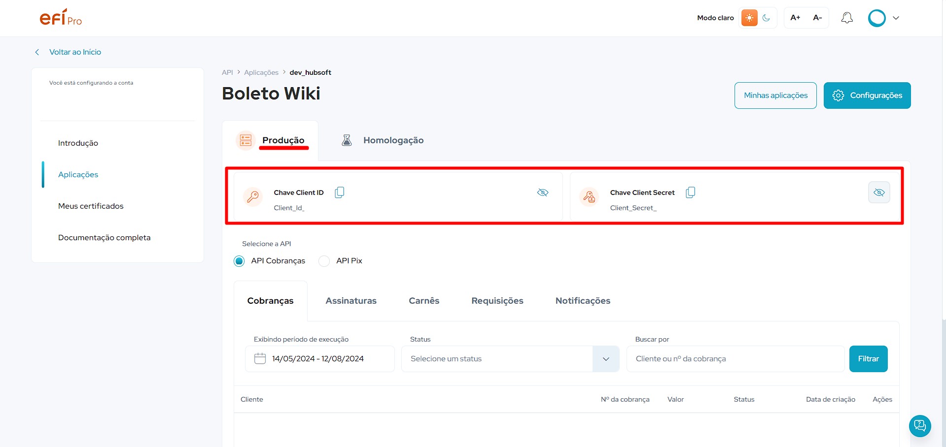This screenshot has height=447, width=946.
Task: Click the Aplicações breadcrumb
Action: [261, 72]
